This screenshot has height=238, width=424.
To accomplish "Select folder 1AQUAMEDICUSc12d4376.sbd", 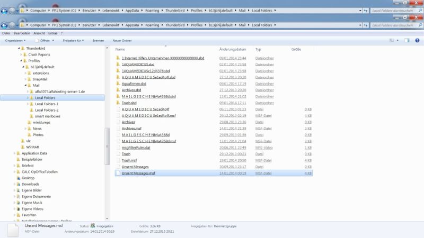I will coord(146,71).
